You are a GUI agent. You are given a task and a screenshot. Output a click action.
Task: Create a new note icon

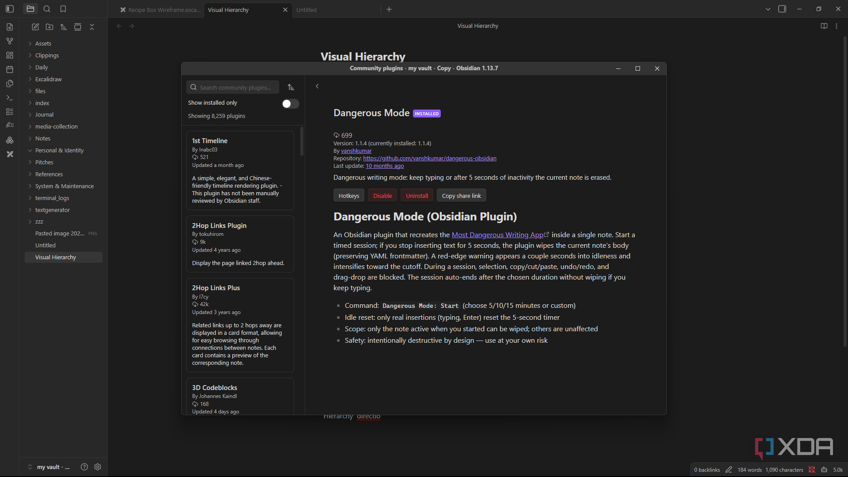[x=35, y=27]
